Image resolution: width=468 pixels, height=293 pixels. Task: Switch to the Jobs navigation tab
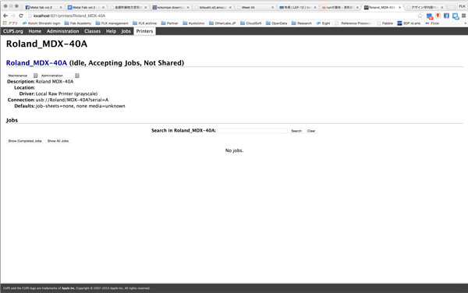tap(126, 31)
